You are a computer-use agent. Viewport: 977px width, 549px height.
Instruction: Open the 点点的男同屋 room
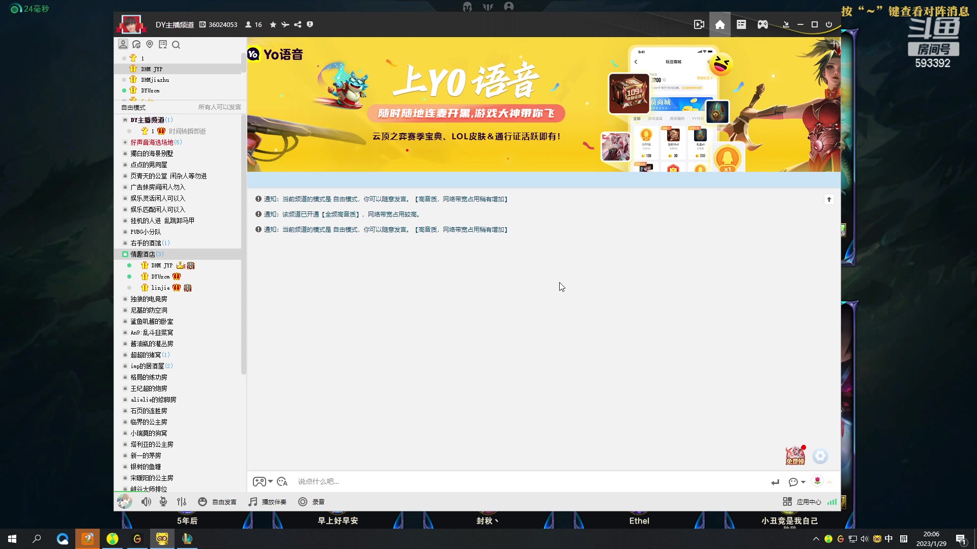pos(149,165)
